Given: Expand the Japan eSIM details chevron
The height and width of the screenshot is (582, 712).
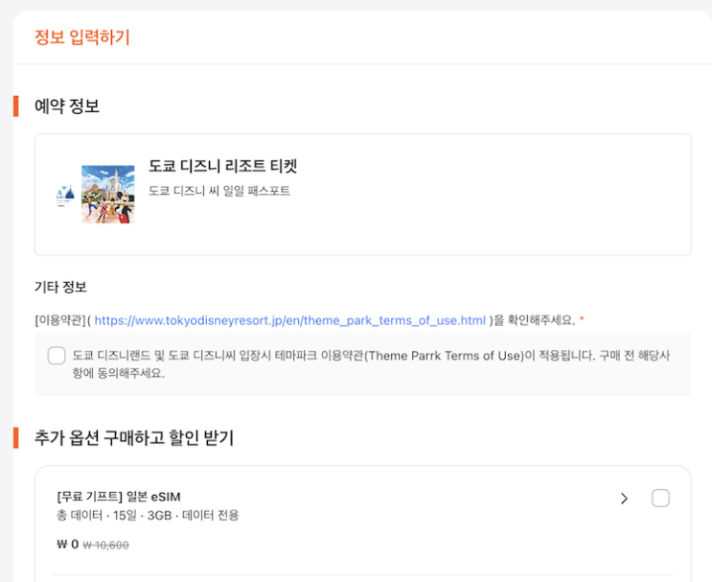Looking at the screenshot, I should coord(625,499).
